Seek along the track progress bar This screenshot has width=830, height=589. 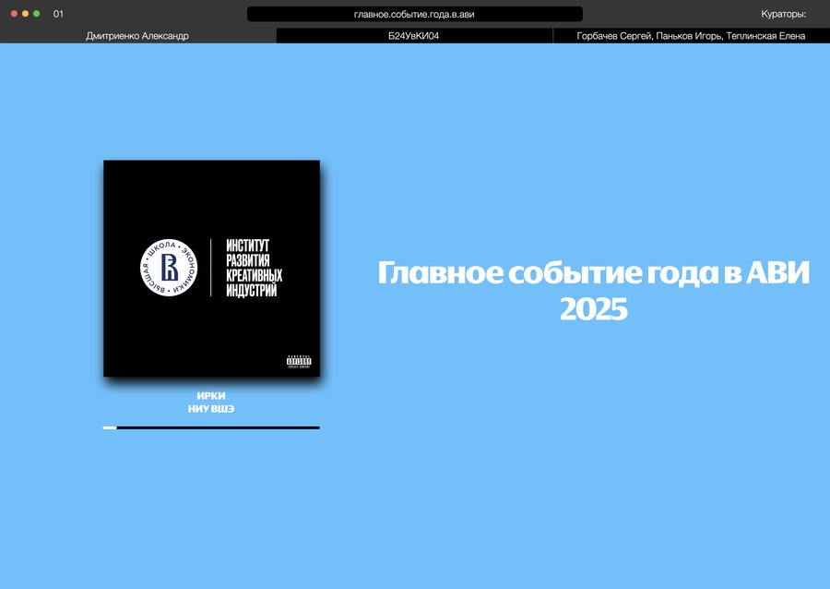click(211, 427)
